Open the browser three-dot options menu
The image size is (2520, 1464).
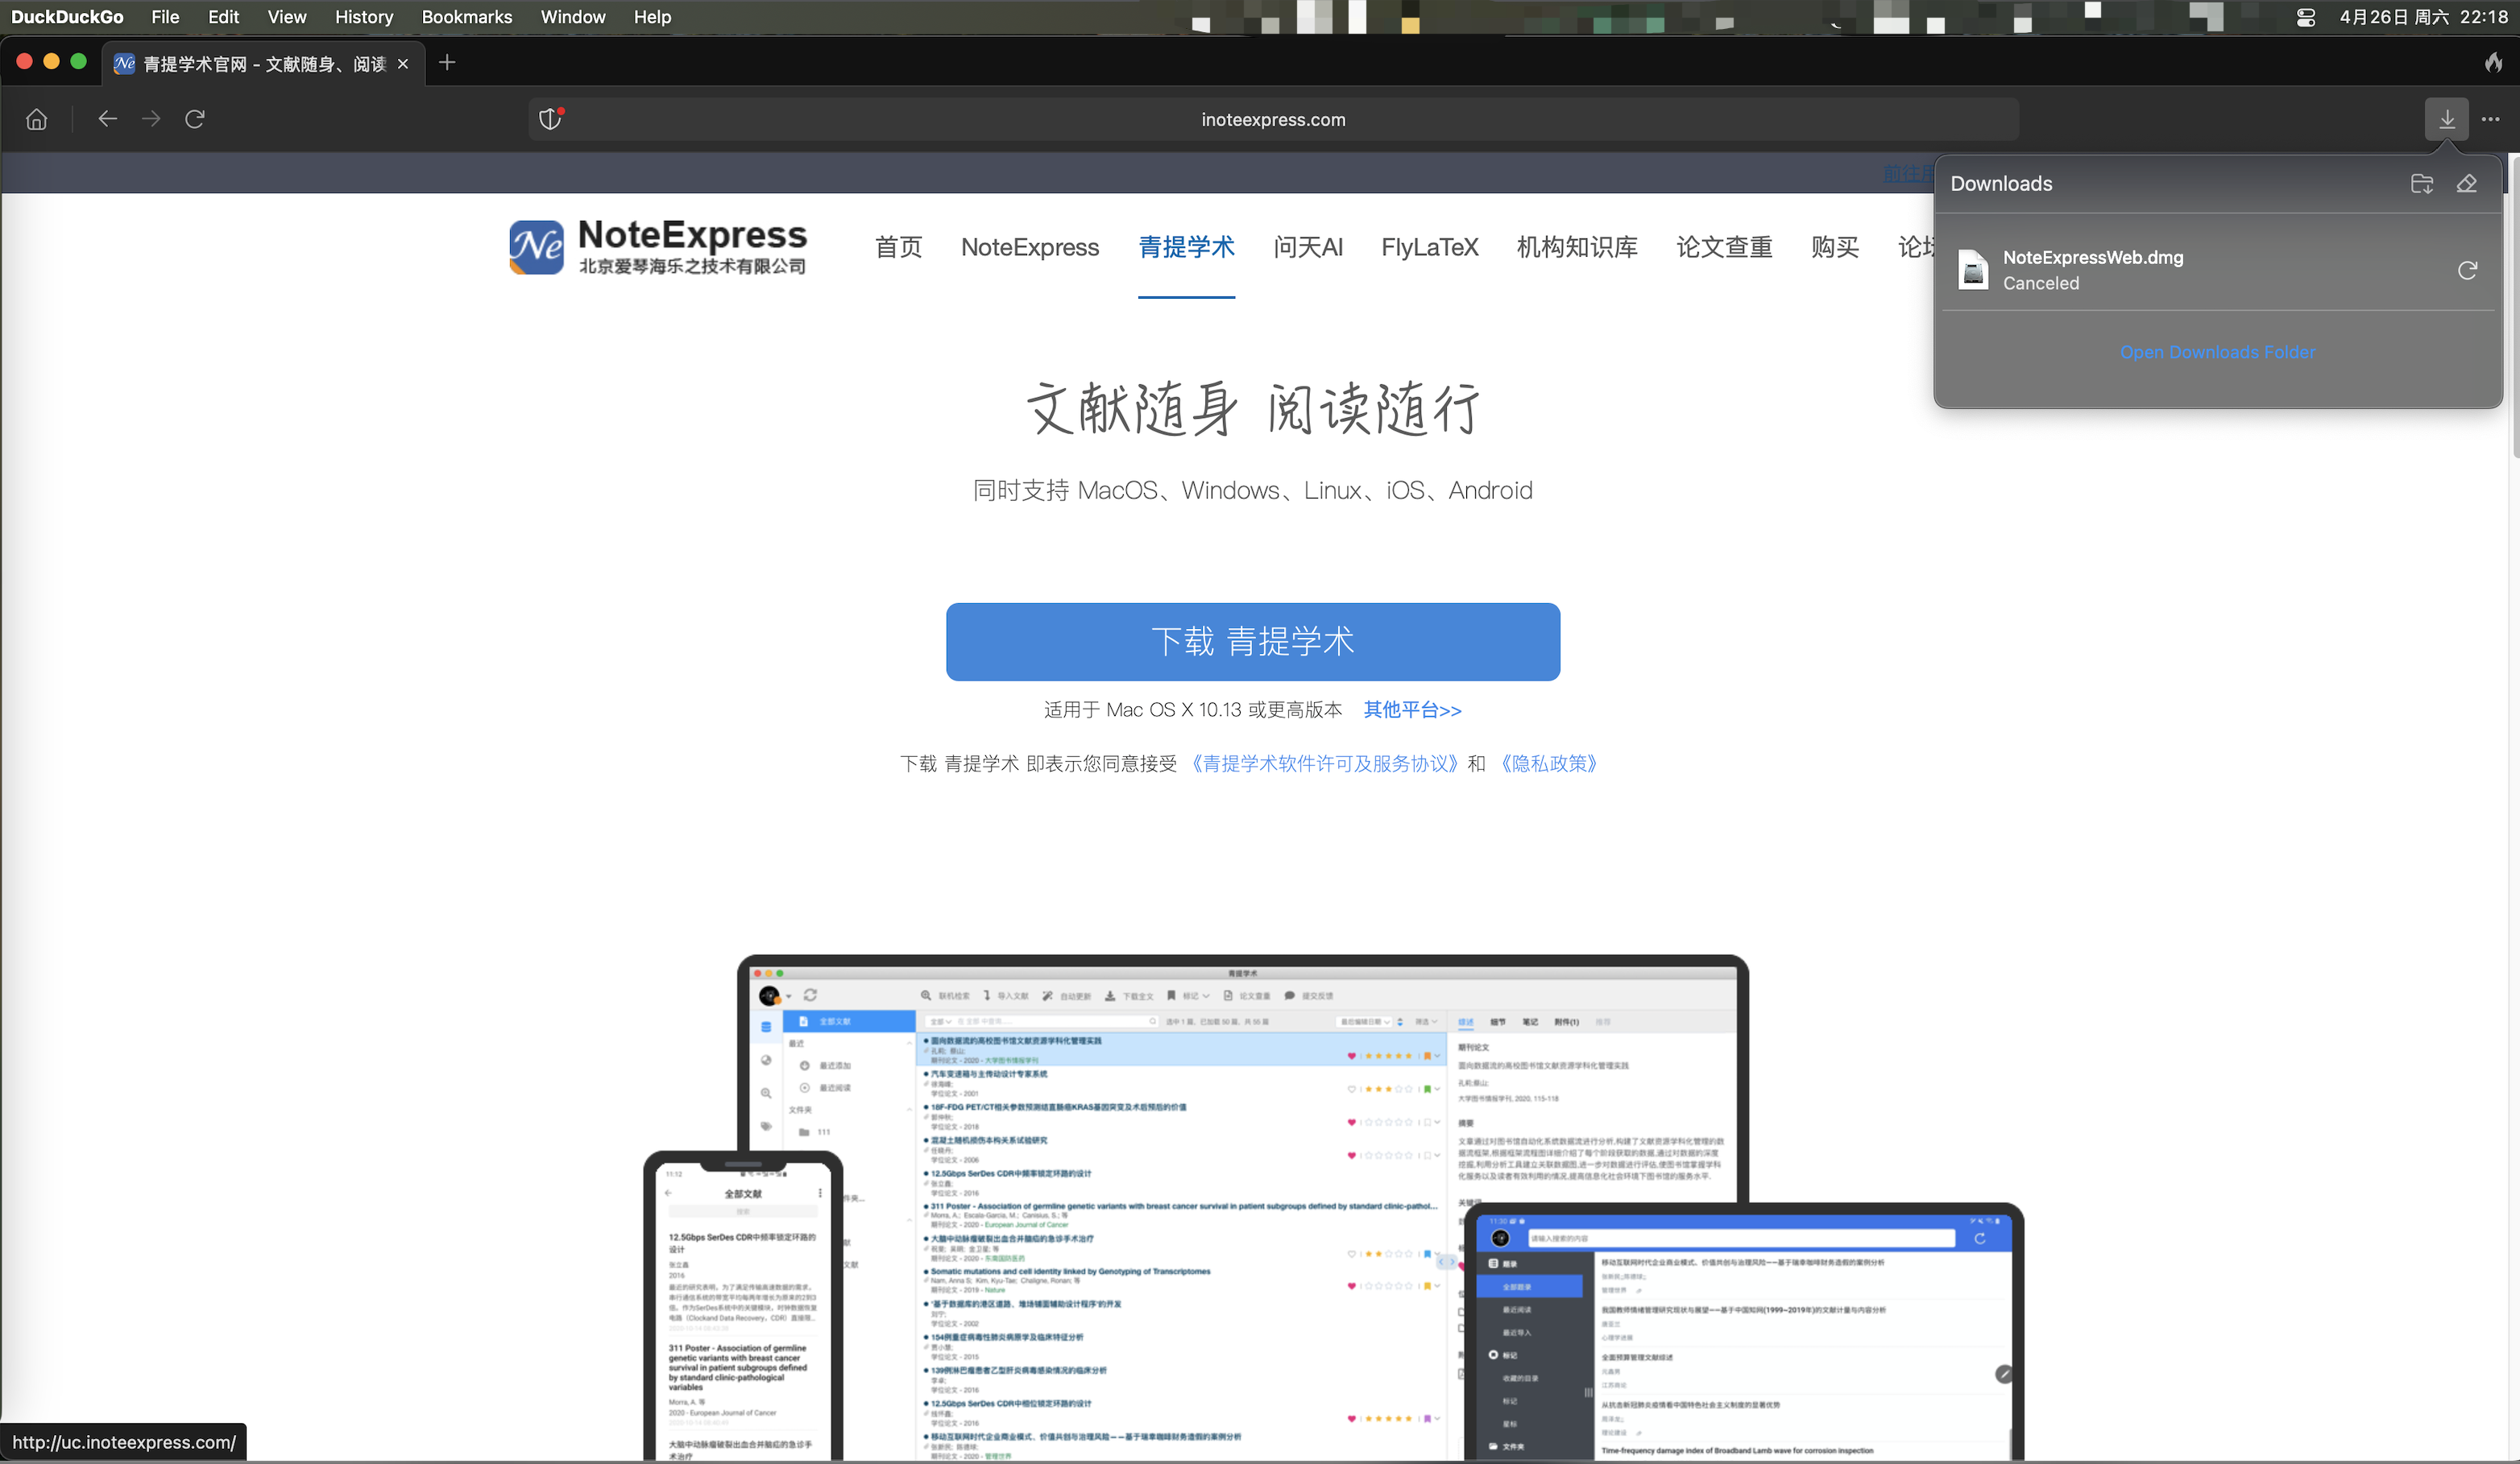click(2490, 119)
